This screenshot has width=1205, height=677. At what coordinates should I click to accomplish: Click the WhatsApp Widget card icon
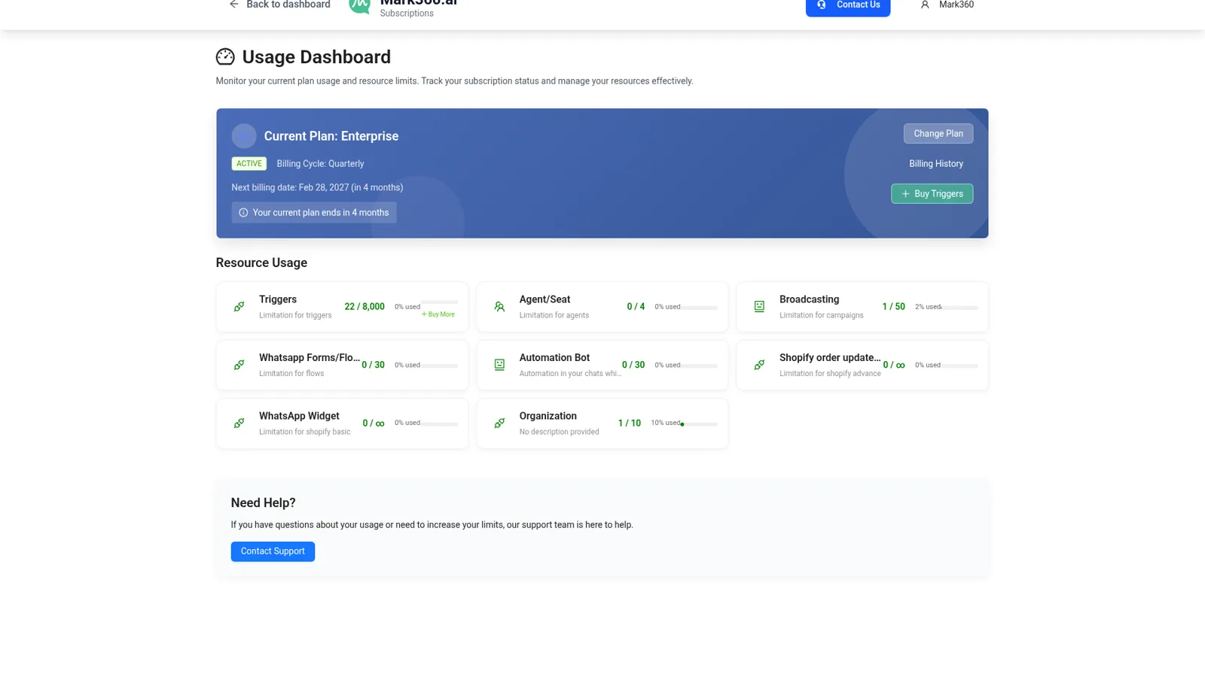point(239,424)
